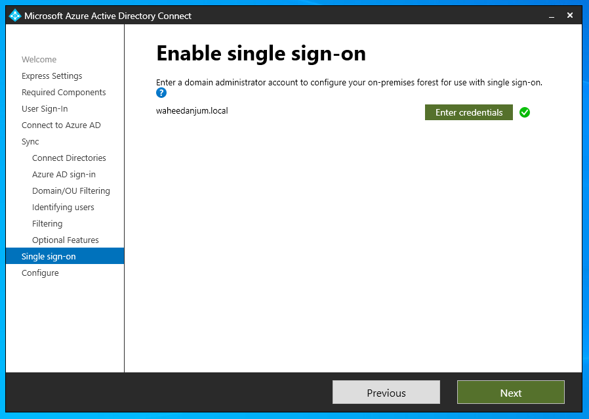Open the Required Components step
The width and height of the screenshot is (589, 419).
pyautogui.click(x=64, y=93)
